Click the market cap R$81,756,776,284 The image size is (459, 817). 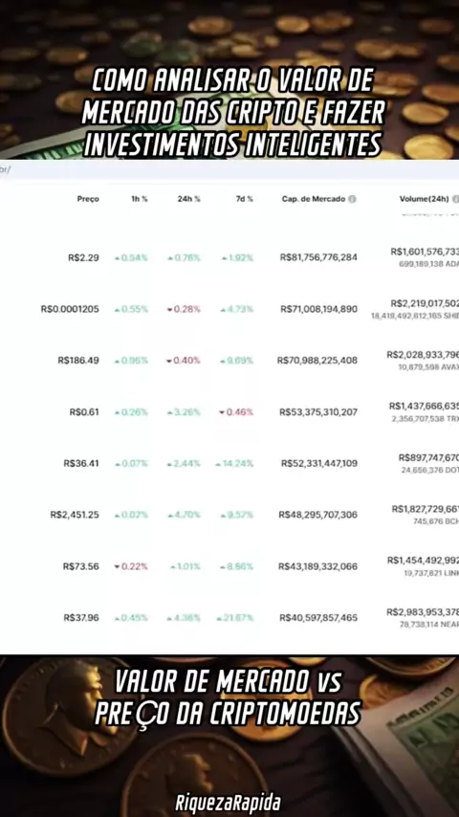(318, 257)
